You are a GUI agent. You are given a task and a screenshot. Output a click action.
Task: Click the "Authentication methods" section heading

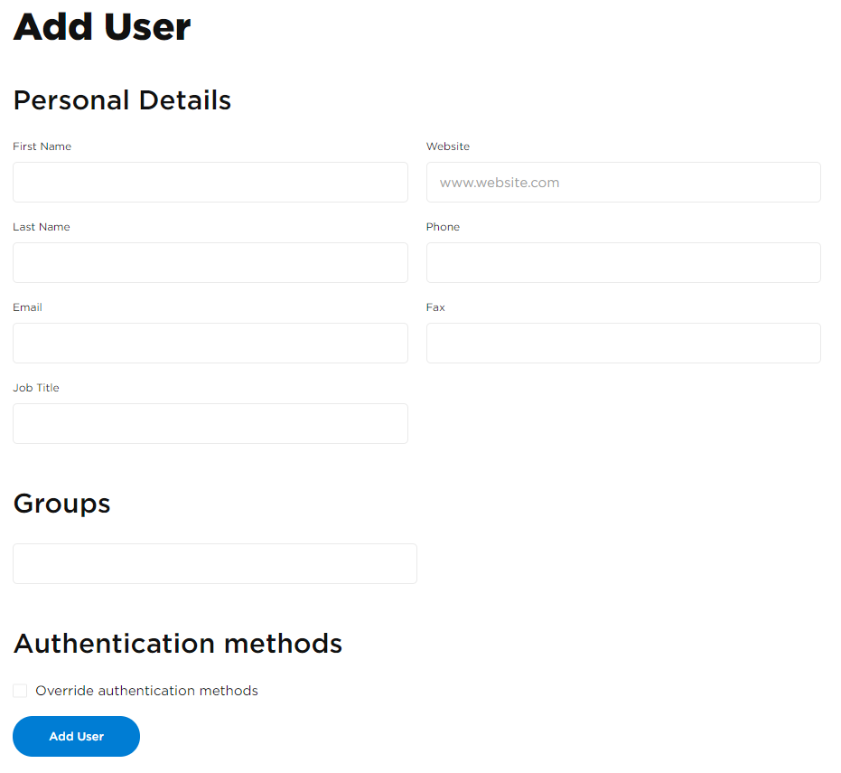tap(178, 644)
